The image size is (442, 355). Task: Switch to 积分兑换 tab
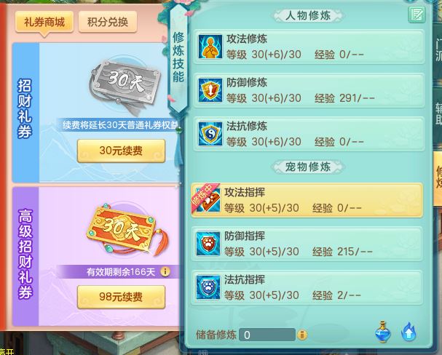[108, 22]
